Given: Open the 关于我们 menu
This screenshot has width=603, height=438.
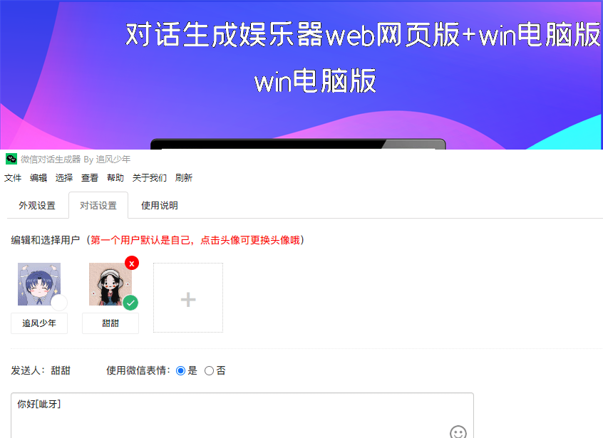Looking at the screenshot, I should pos(150,177).
